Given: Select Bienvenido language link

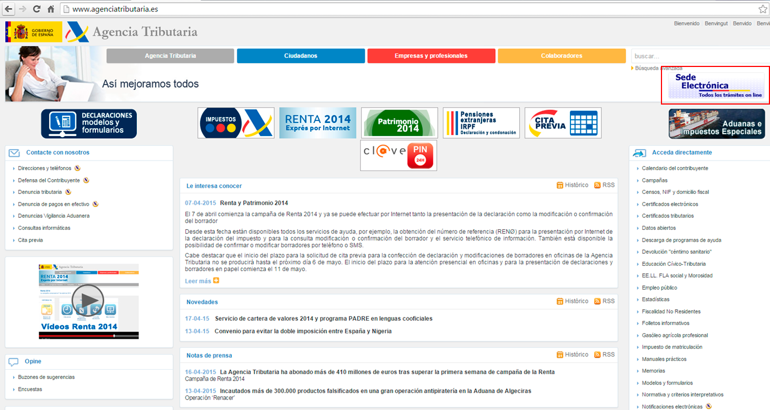Looking at the screenshot, I should 687,23.
